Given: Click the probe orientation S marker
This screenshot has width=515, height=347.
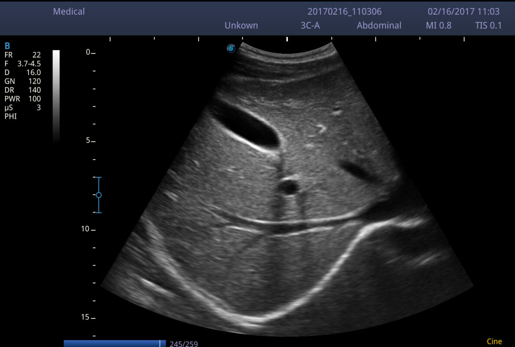Looking at the screenshot, I should point(231,49).
